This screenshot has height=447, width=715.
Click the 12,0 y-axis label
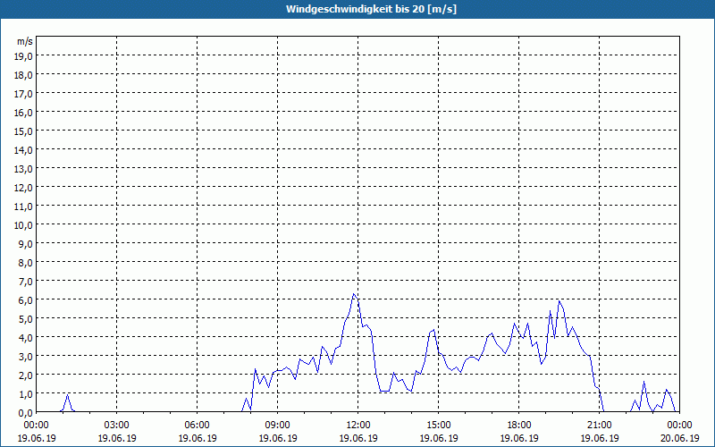(x=24, y=188)
